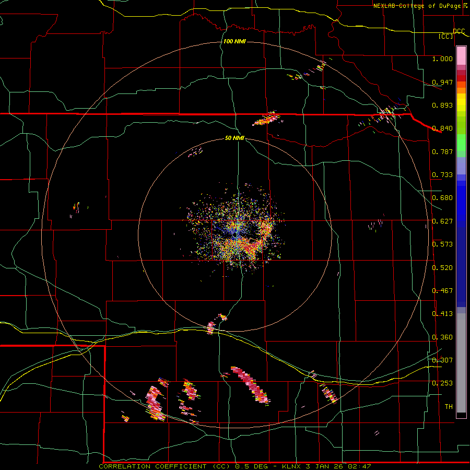Click the 0.520 scale value

pos(442,268)
